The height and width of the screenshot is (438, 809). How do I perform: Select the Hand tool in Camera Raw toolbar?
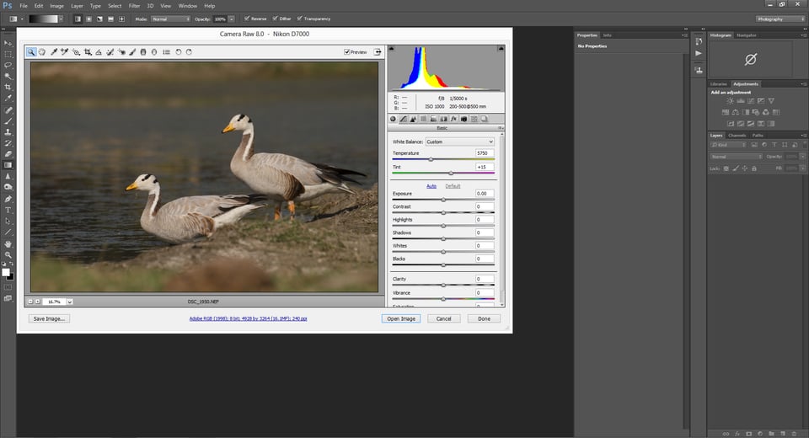coord(42,52)
